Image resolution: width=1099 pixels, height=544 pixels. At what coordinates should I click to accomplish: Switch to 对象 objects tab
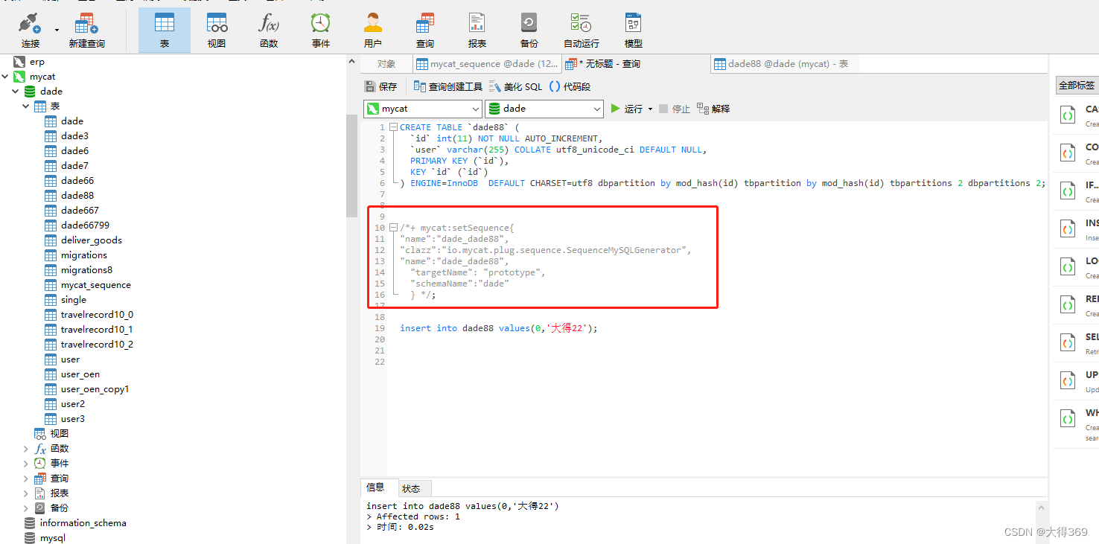point(386,64)
